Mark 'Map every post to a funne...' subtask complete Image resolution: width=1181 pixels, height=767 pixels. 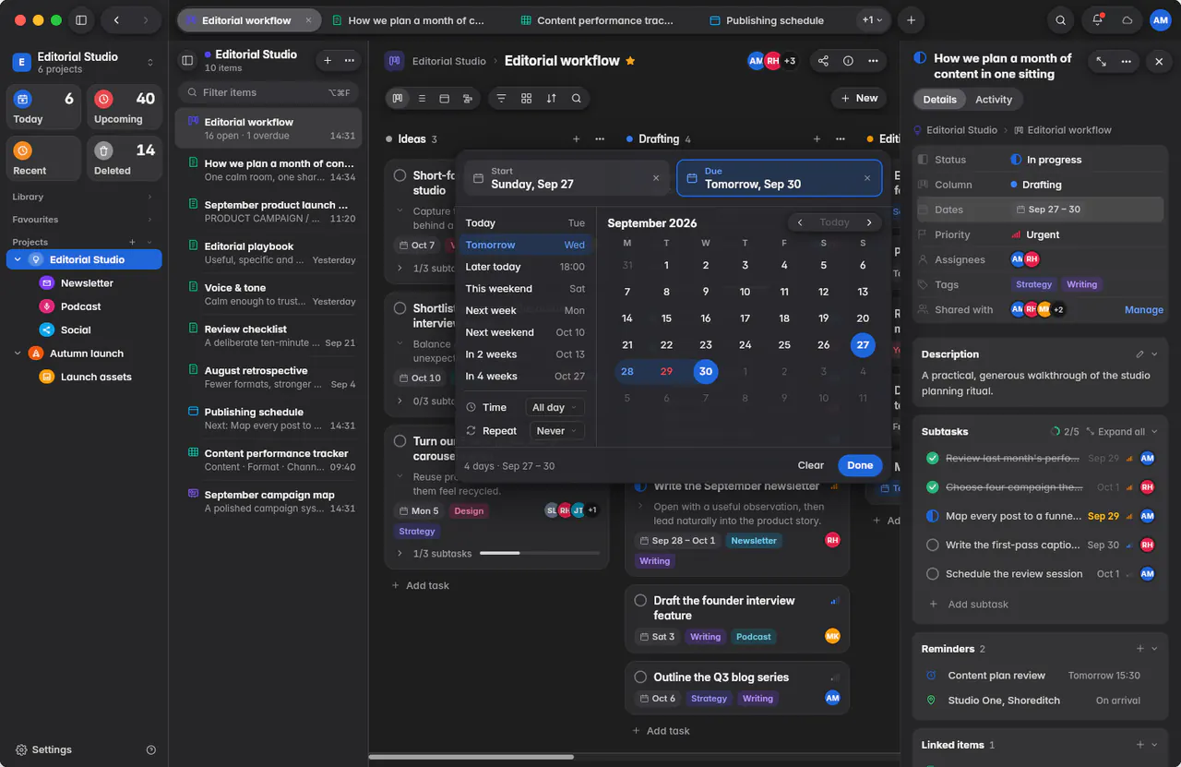932,517
